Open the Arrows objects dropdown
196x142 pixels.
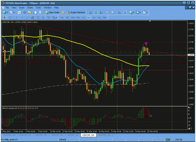point(55,18)
